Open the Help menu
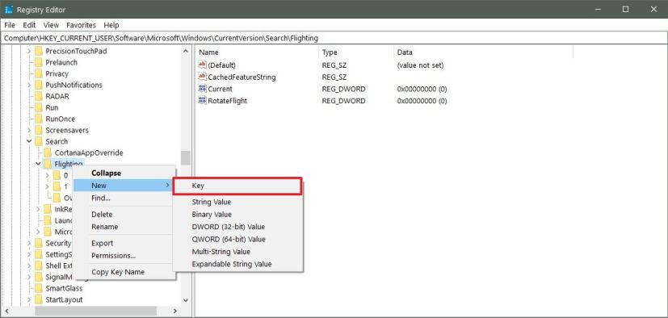Image resolution: width=668 pixels, height=318 pixels. 111,25
